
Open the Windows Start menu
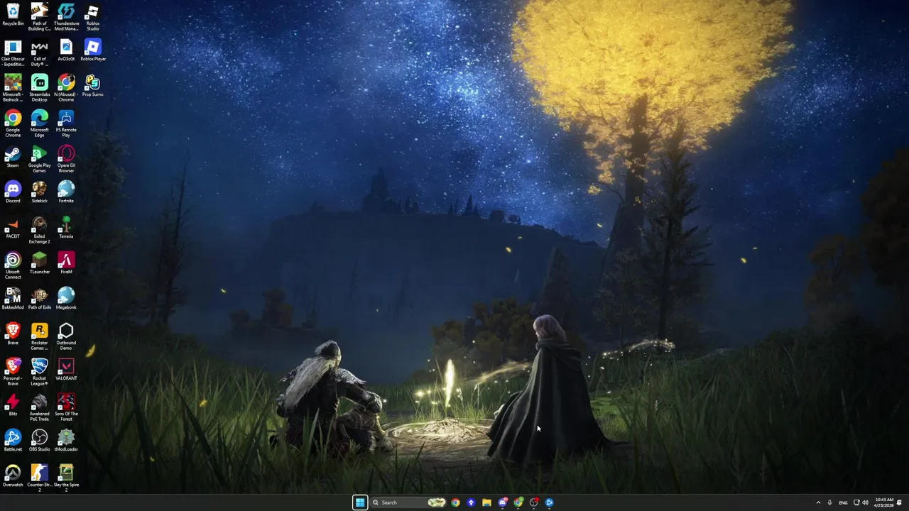coord(360,502)
